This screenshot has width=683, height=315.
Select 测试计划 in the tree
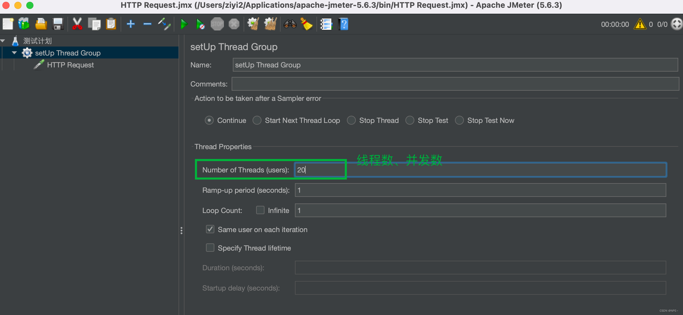point(38,41)
